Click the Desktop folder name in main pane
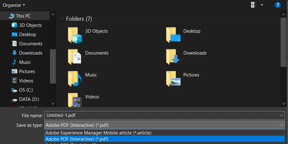Screen dimensions: 288x144 [x=192, y=31]
